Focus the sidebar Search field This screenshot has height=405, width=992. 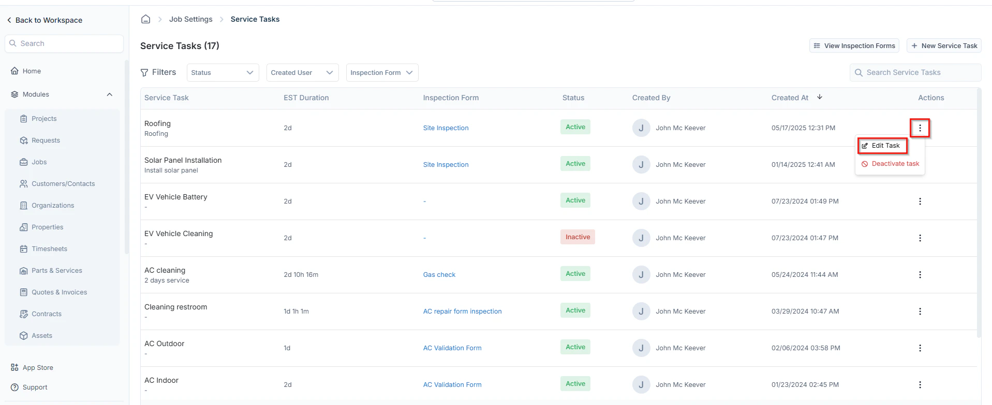click(x=64, y=43)
